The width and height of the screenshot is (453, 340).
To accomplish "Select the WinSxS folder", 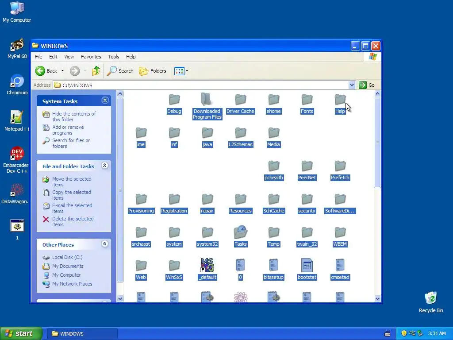I will (x=174, y=270).
